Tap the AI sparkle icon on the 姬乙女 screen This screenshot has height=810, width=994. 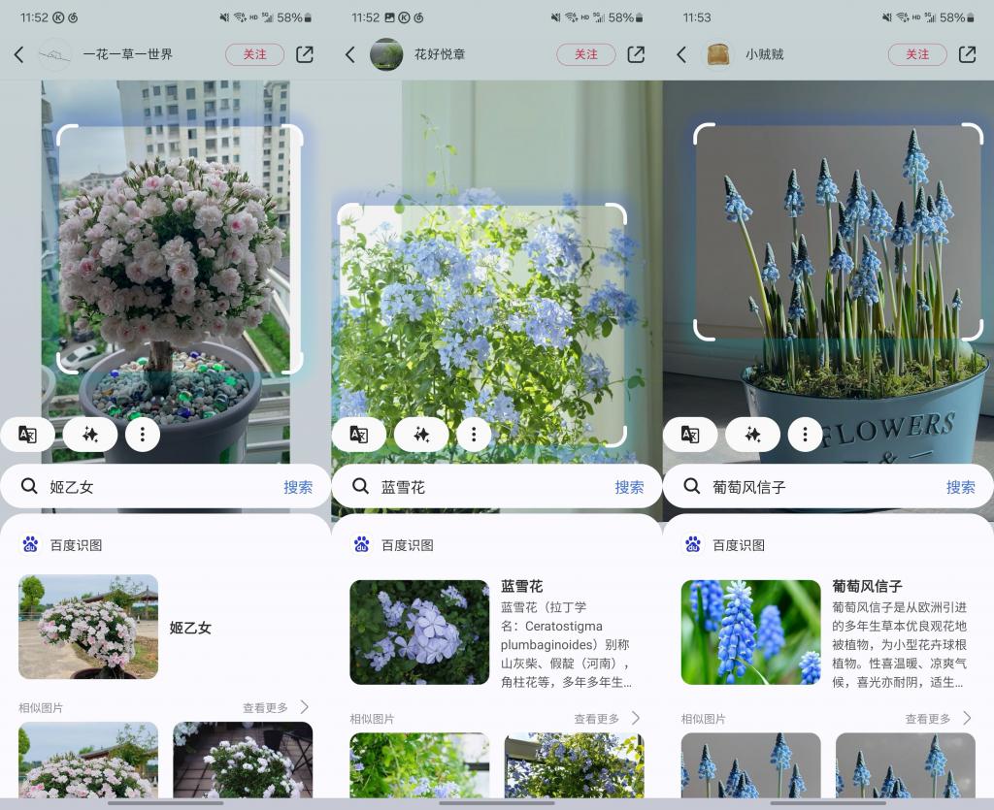point(89,434)
